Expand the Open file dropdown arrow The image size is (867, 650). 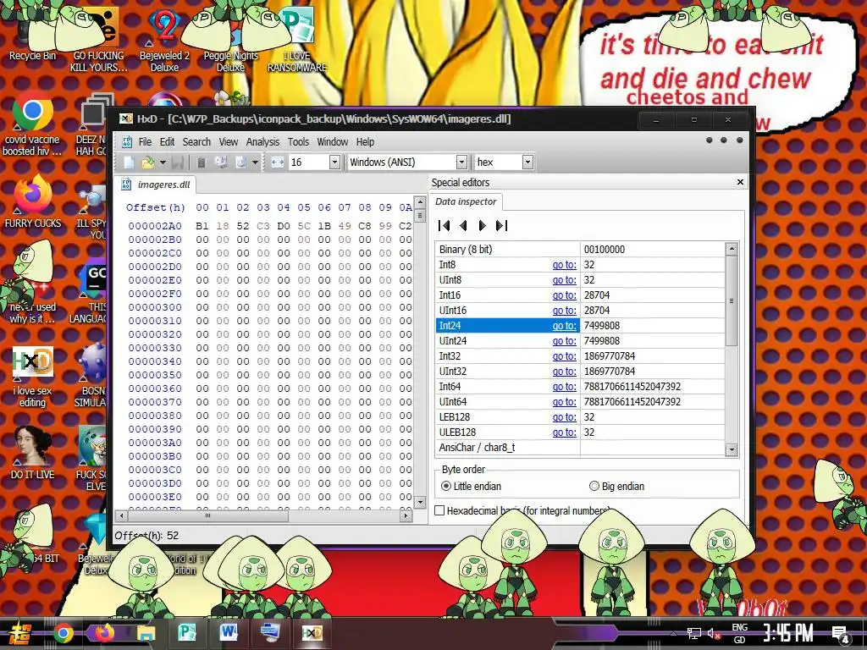163,162
